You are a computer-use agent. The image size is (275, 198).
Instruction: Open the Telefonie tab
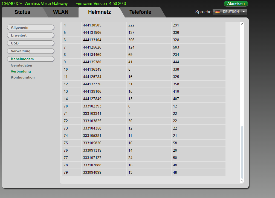pos(140,12)
